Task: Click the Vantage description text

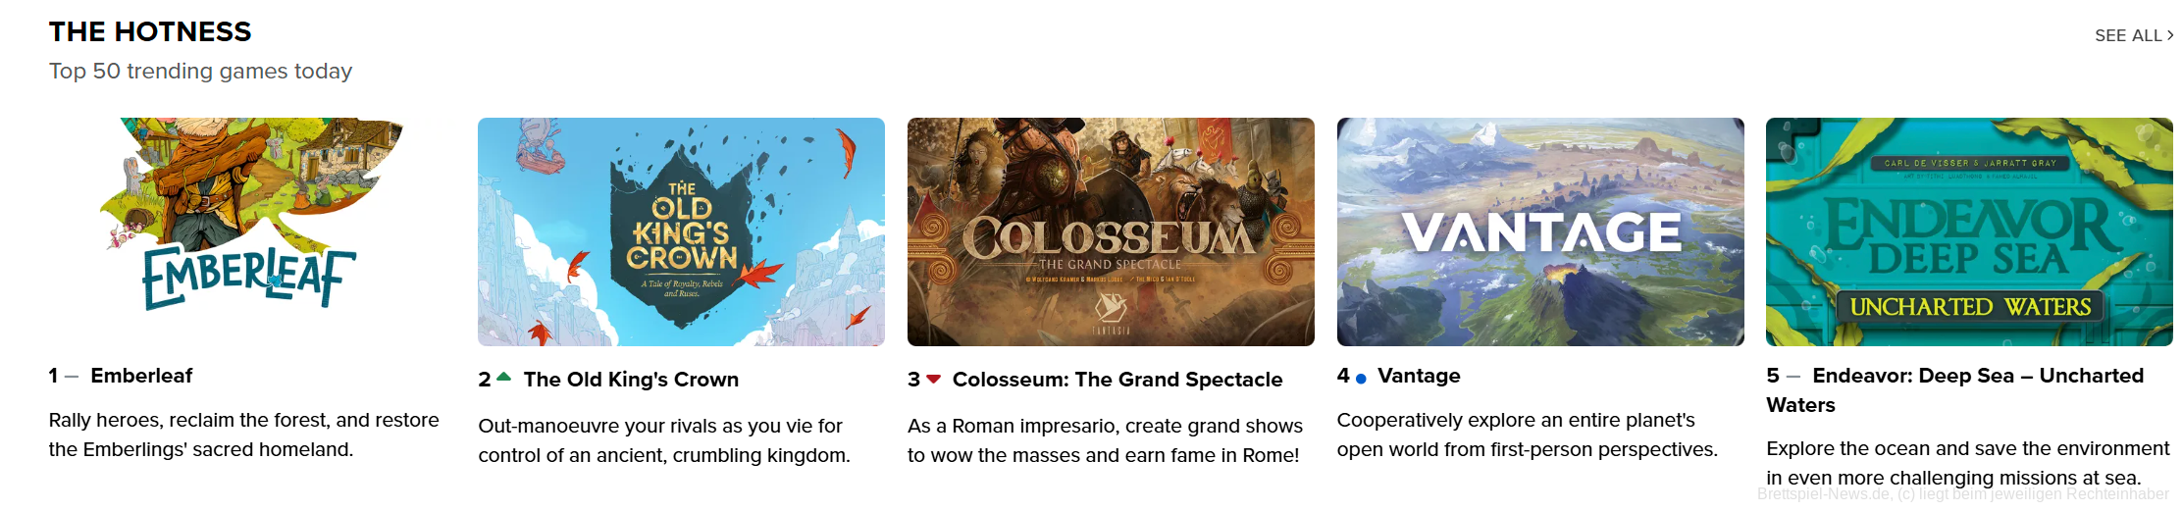Action: click(1527, 435)
